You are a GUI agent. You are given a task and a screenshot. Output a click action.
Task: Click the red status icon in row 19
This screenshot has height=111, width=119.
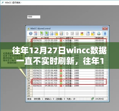tap(61, 85)
